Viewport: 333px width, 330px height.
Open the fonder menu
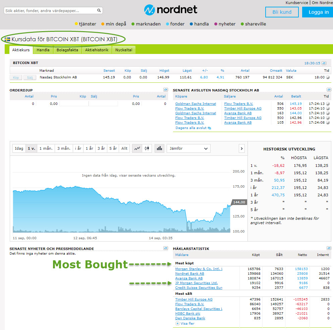(x=175, y=24)
